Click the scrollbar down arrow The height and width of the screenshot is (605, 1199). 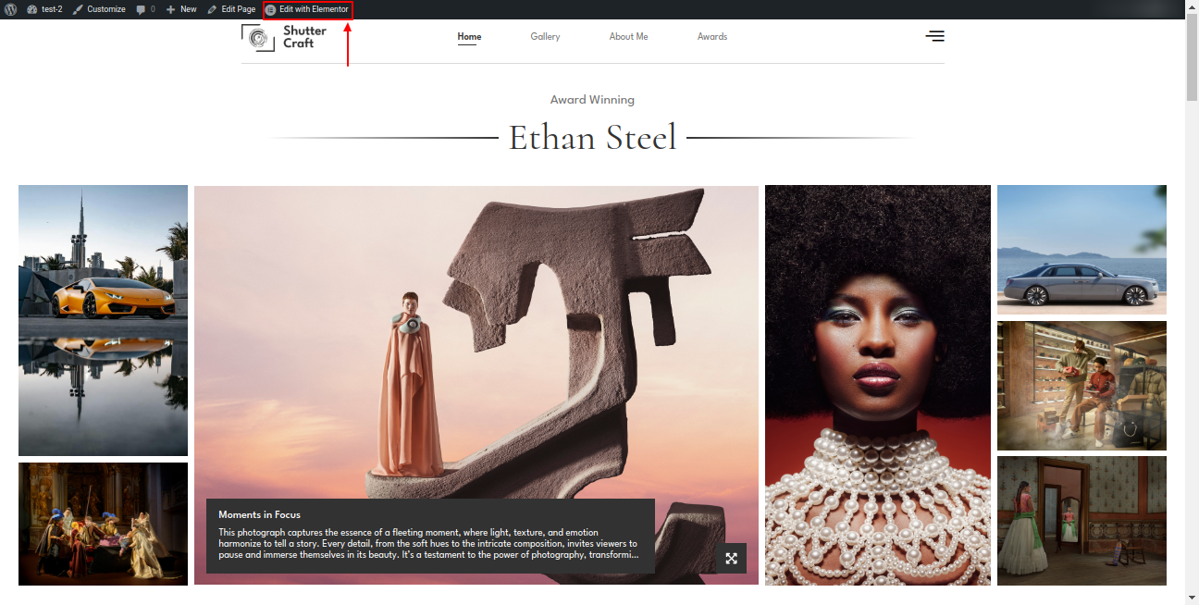(x=1192, y=598)
